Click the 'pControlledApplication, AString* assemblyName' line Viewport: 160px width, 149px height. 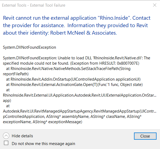72,117
